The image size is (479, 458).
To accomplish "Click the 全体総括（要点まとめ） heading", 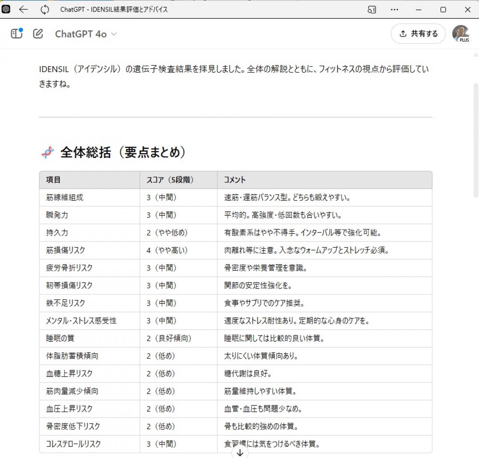I will pyautogui.click(x=123, y=152).
